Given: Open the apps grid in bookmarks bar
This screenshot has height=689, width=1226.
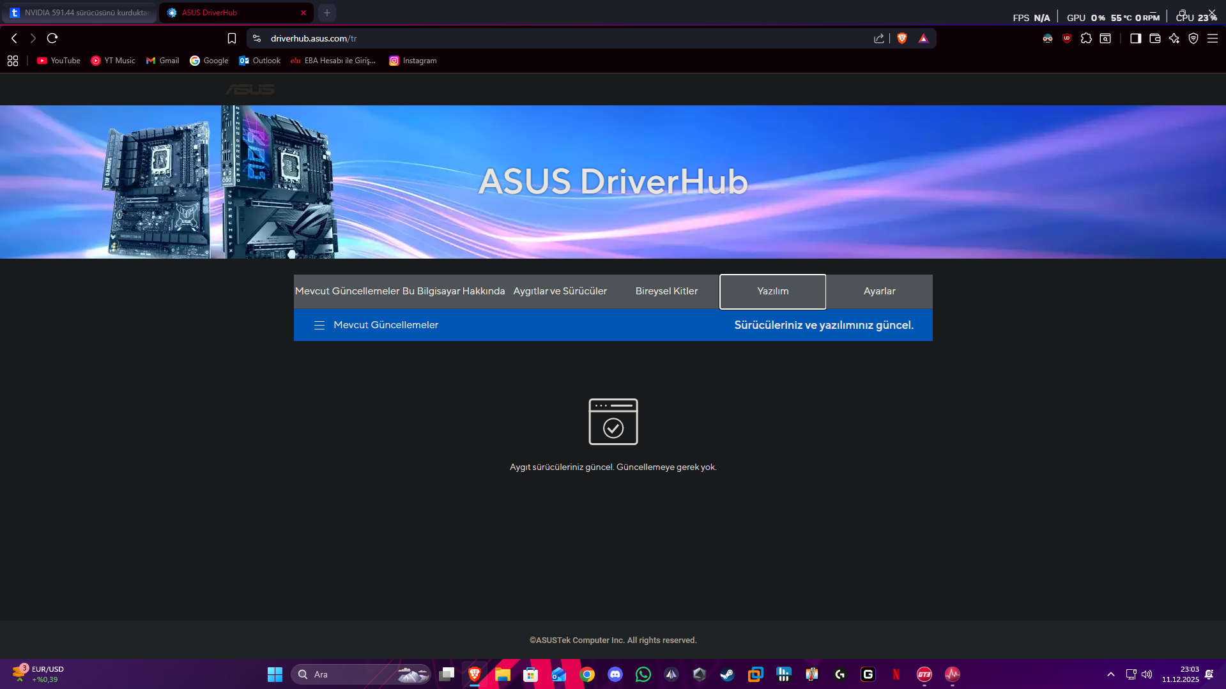Looking at the screenshot, I should [x=13, y=61].
